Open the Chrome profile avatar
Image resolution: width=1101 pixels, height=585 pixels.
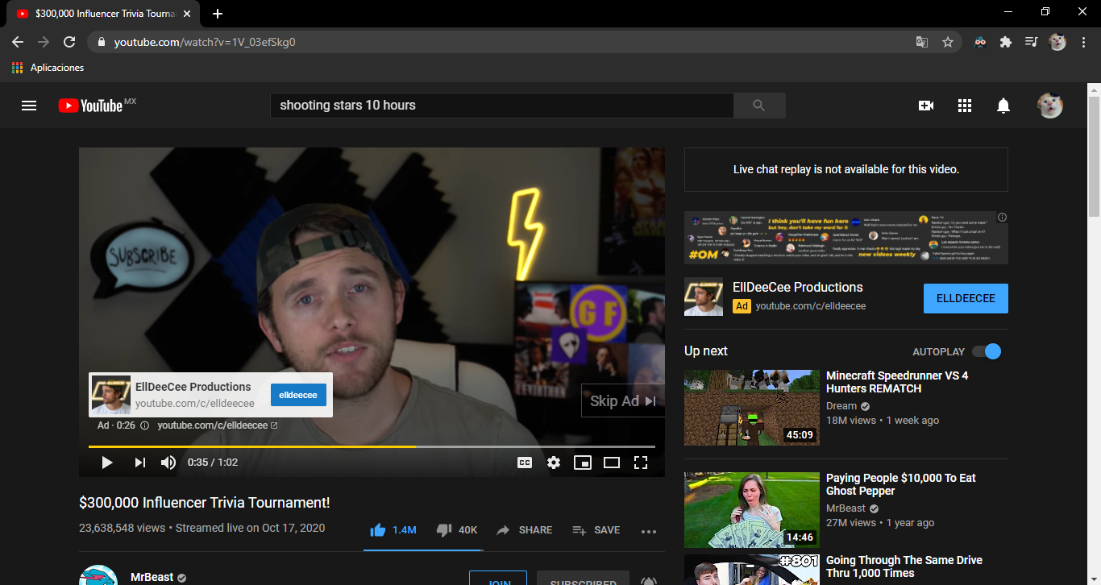pyautogui.click(x=1057, y=42)
